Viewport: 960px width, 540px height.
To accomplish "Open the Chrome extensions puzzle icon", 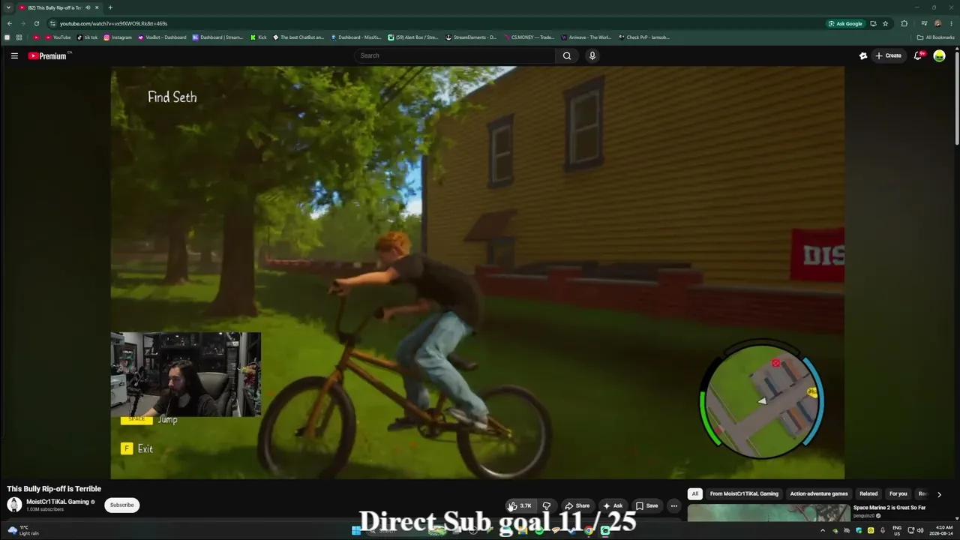I will [904, 23].
